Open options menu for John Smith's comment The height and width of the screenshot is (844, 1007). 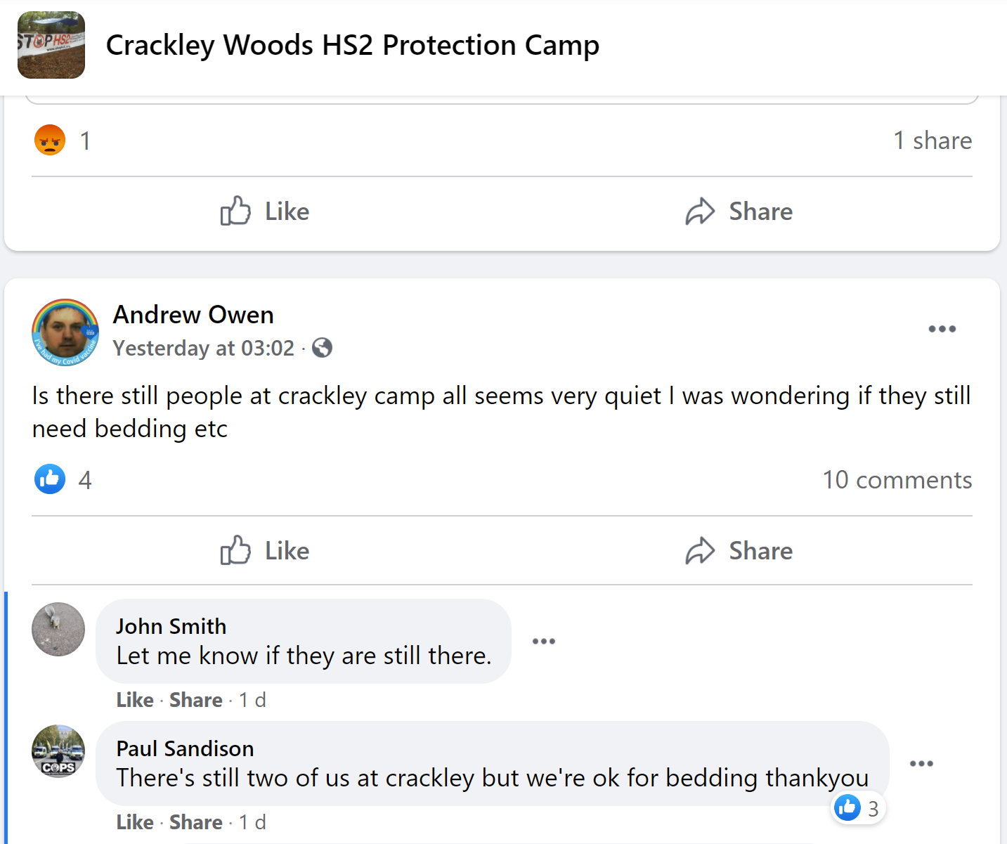544,641
